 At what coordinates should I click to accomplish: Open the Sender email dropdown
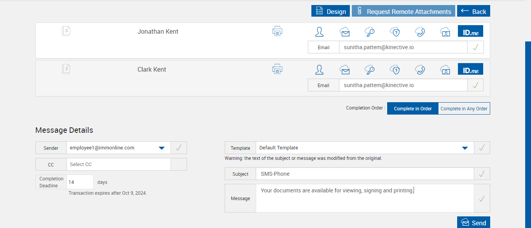tap(162, 148)
